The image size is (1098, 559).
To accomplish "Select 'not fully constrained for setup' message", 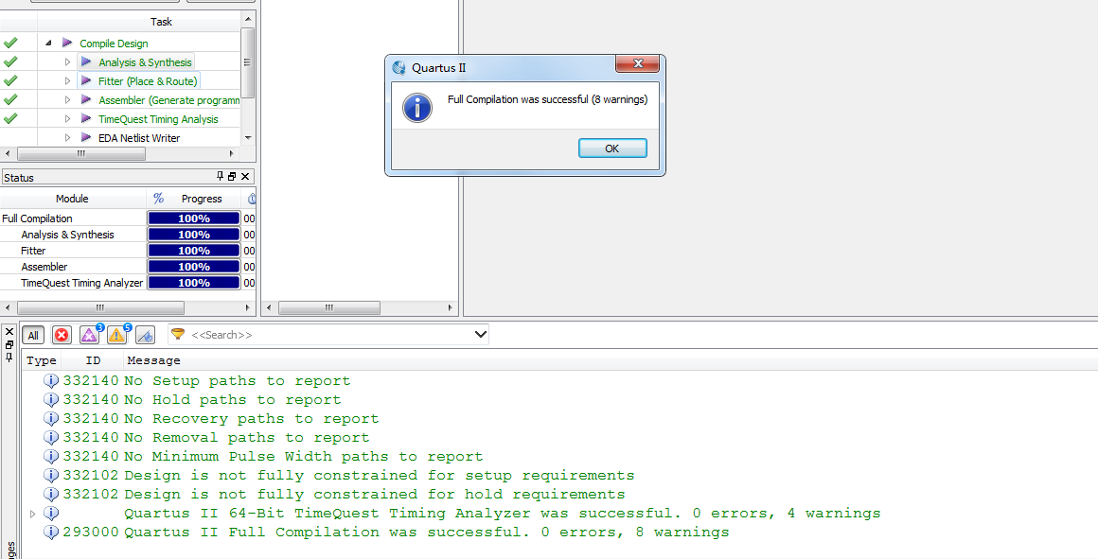I will click(379, 476).
